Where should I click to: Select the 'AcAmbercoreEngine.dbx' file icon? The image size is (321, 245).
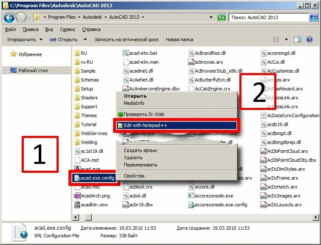coord(125,89)
